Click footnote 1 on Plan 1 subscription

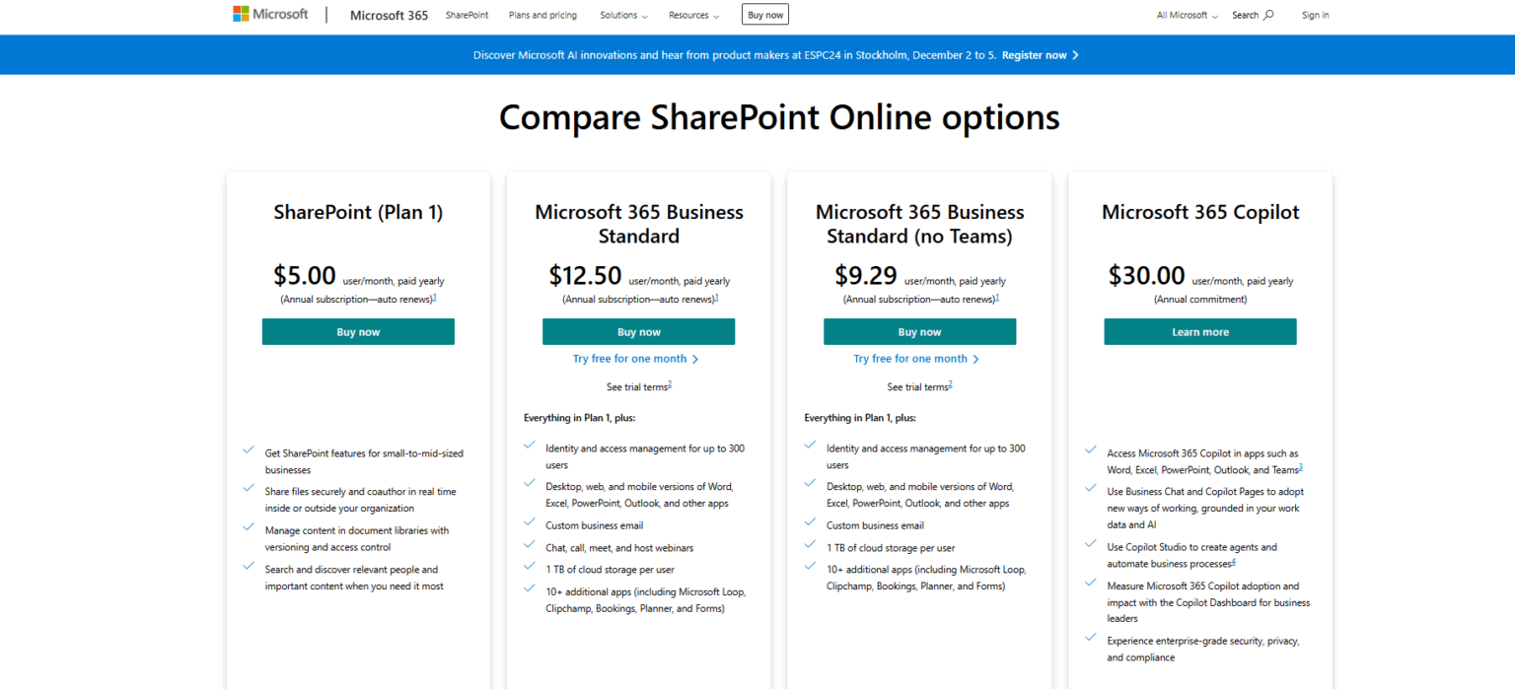coord(435,295)
